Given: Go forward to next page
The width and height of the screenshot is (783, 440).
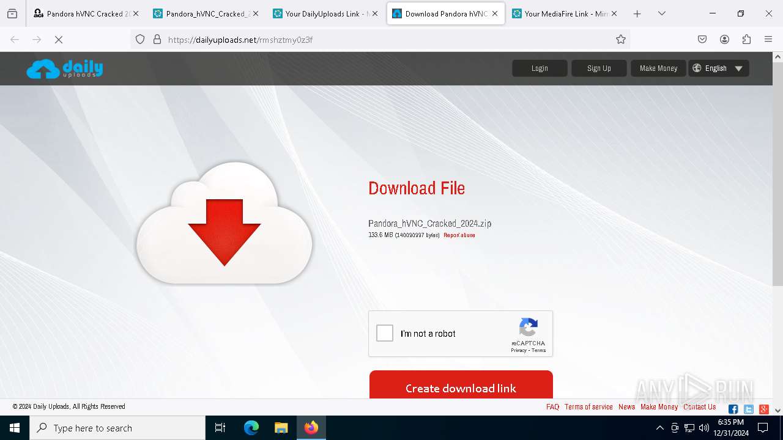Looking at the screenshot, I should [37, 39].
